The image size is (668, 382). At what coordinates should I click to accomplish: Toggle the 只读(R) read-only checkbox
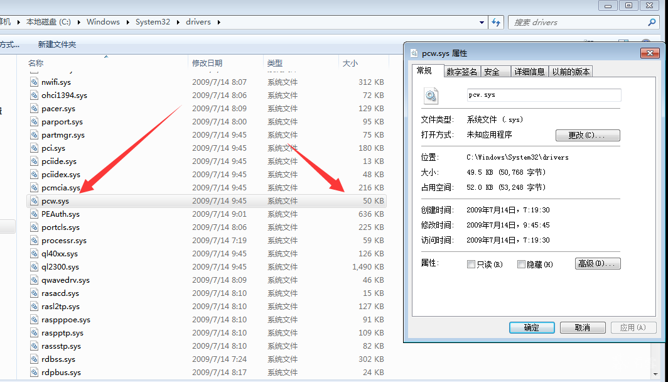471,265
